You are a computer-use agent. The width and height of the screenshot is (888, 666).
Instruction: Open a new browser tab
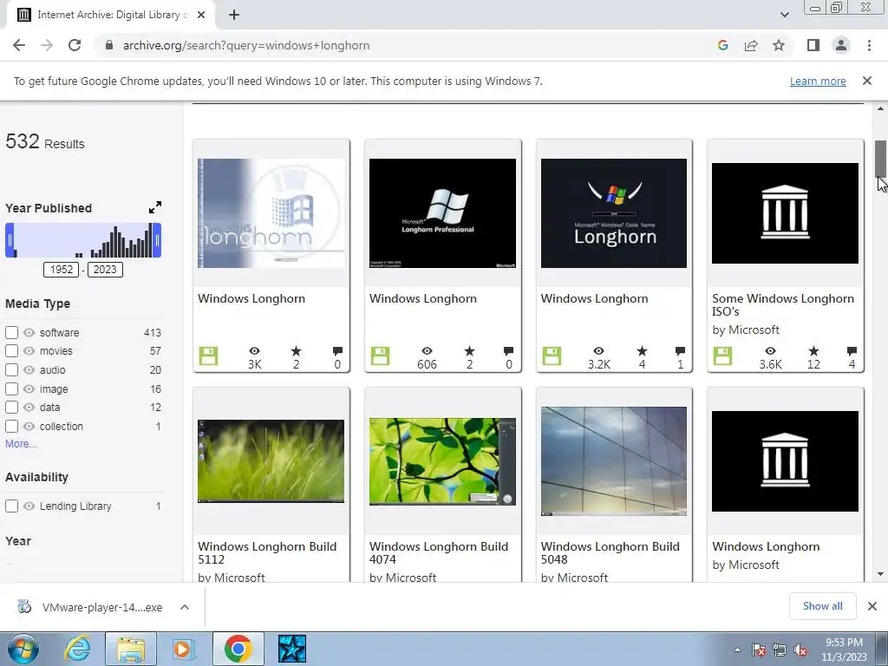click(234, 15)
